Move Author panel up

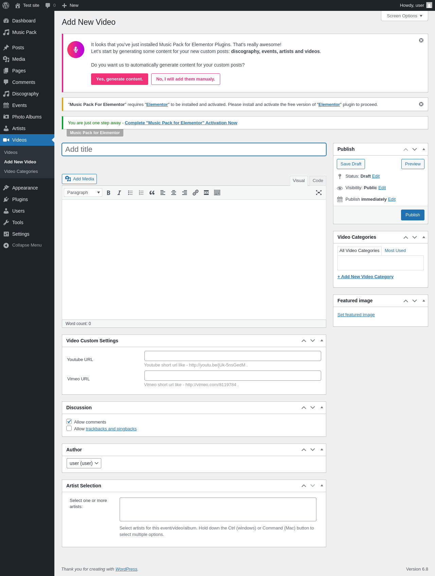pos(304,450)
